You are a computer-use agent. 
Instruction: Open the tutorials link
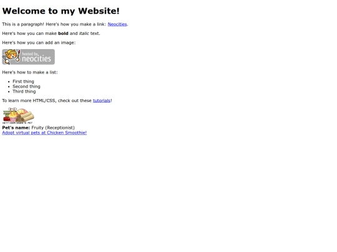[x=102, y=101]
